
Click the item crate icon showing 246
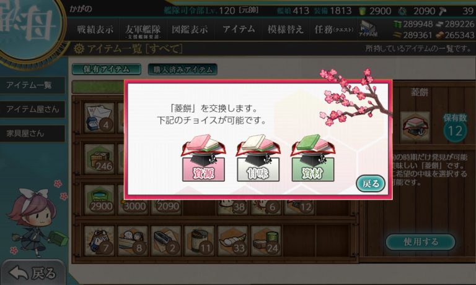[x=99, y=159]
